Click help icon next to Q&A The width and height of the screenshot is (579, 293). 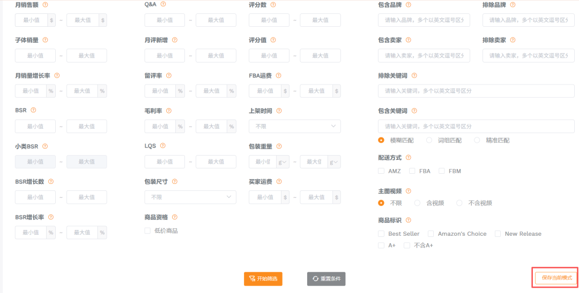click(163, 4)
